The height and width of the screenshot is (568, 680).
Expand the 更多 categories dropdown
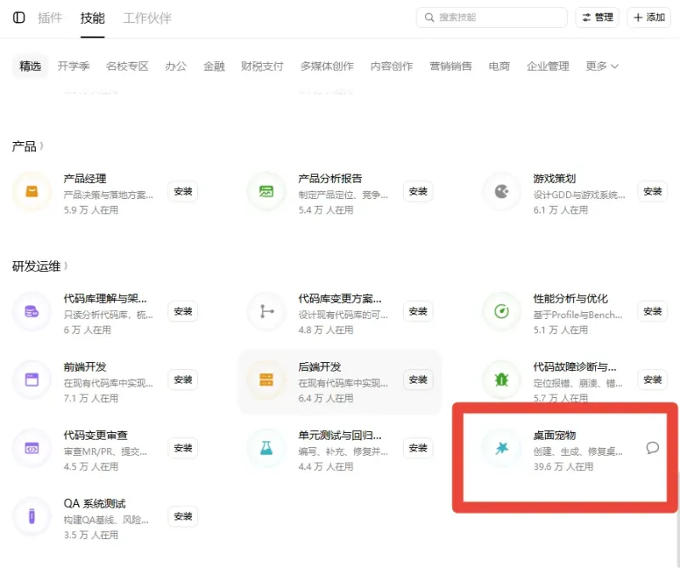coord(602,66)
